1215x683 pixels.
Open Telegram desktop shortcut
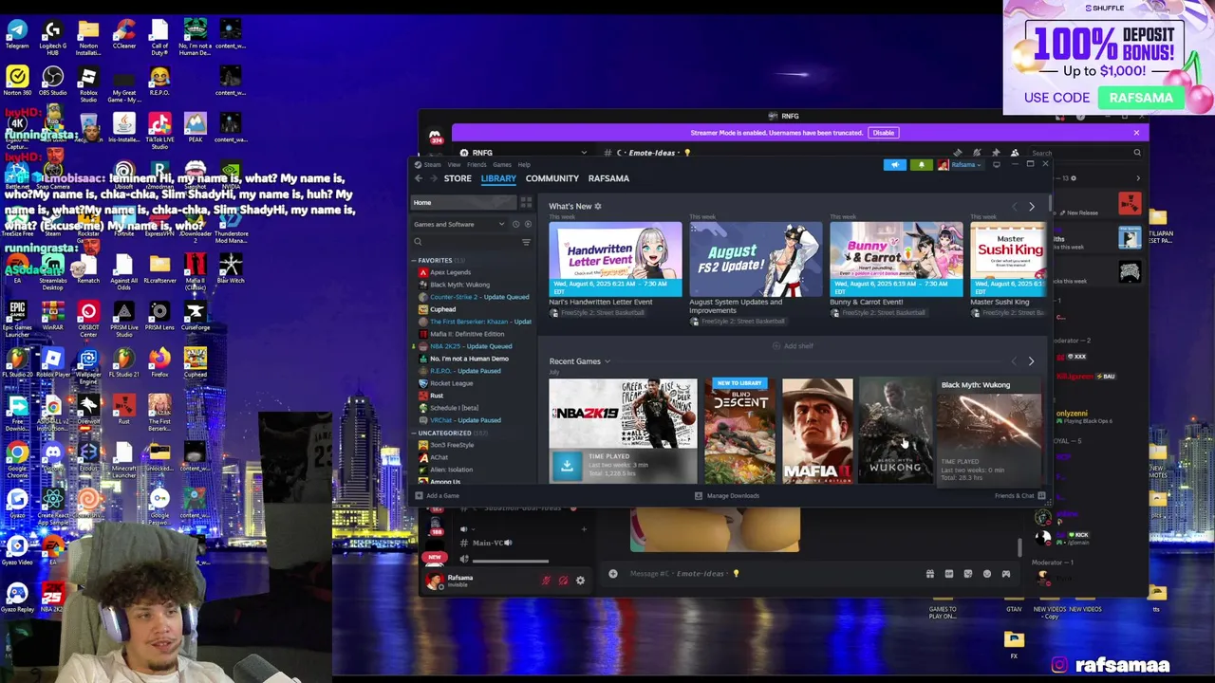click(17, 33)
